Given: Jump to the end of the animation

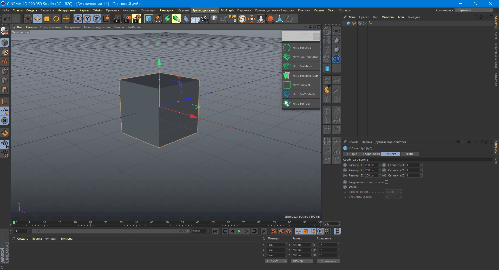Looking at the screenshot, I should 264,231.
